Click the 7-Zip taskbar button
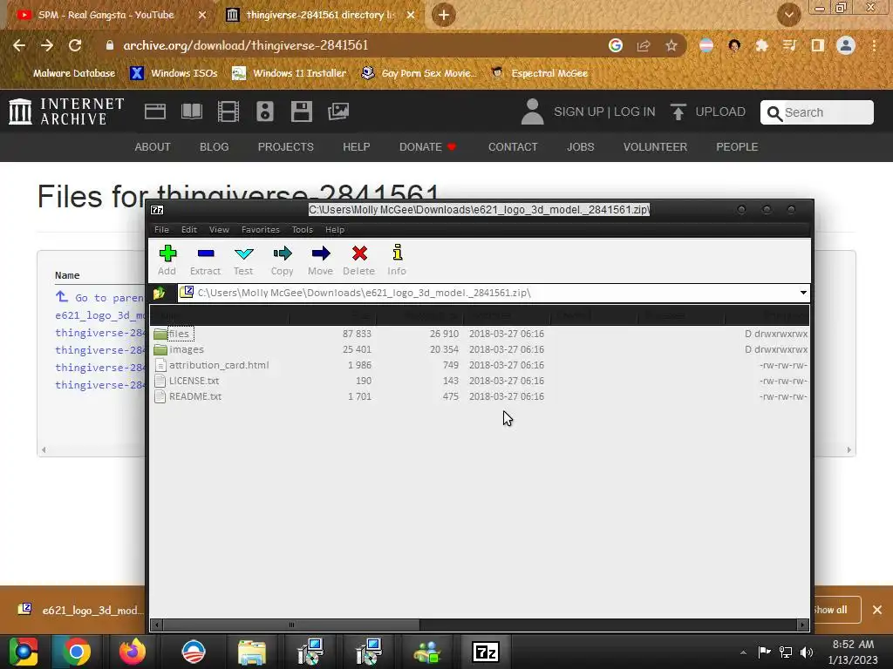 pyautogui.click(x=486, y=652)
